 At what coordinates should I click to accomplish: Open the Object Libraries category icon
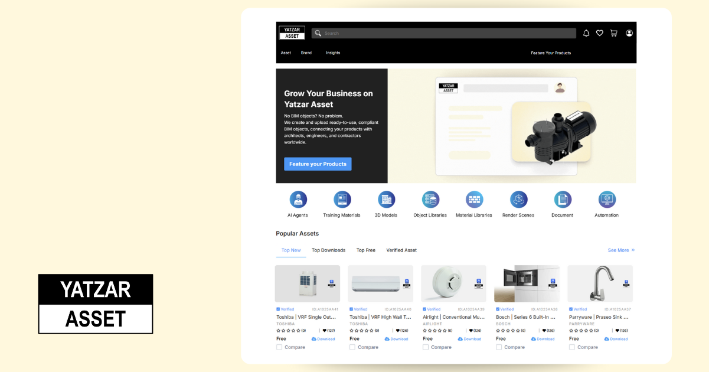point(430,200)
